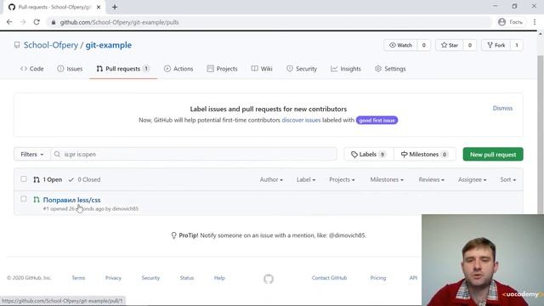The width and height of the screenshot is (544, 306).
Task: Open the School-Ofpery owner link
Action: coord(51,45)
